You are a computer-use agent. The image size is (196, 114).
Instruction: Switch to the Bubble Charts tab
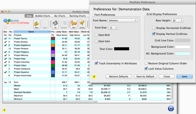tap(43, 16)
